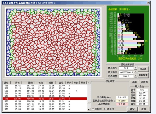Select the 面积法 radio button
The image size is (156, 114).
coord(93,109)
